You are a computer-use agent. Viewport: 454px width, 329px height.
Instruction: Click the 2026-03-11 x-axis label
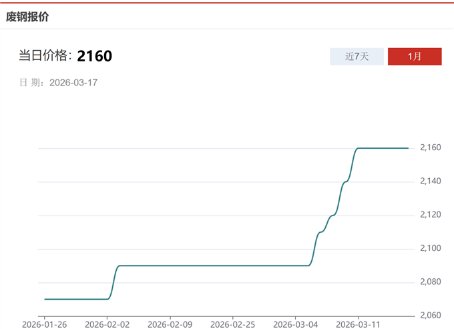359,324
